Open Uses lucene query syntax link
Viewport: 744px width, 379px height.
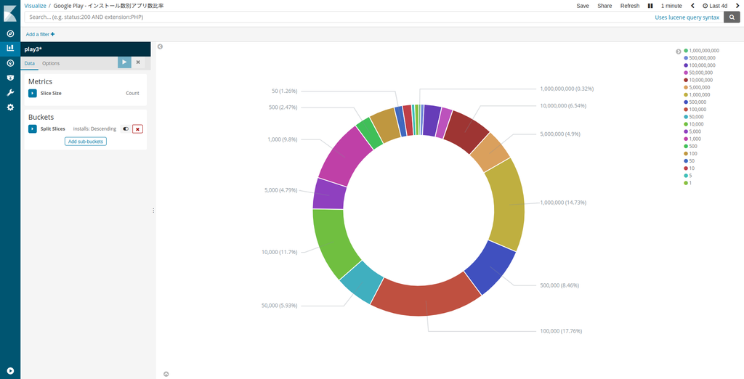[687, 17]
